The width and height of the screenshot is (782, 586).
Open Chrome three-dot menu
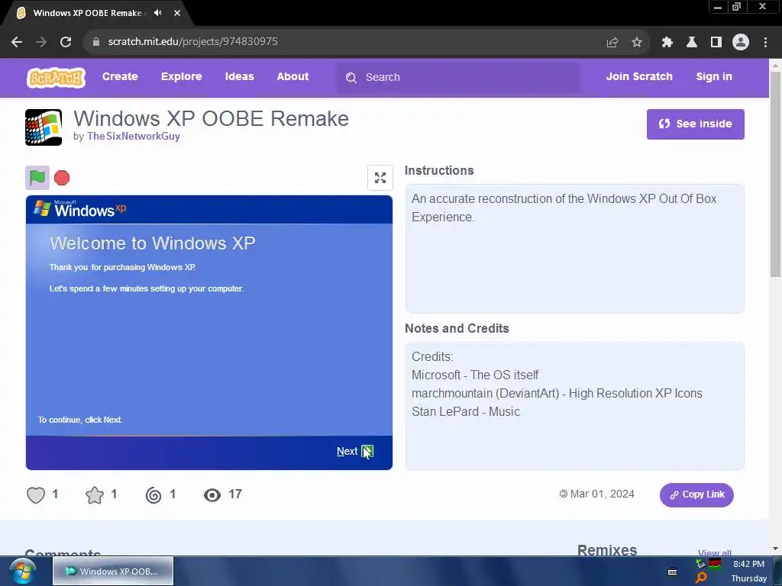(x=765, y=43)
